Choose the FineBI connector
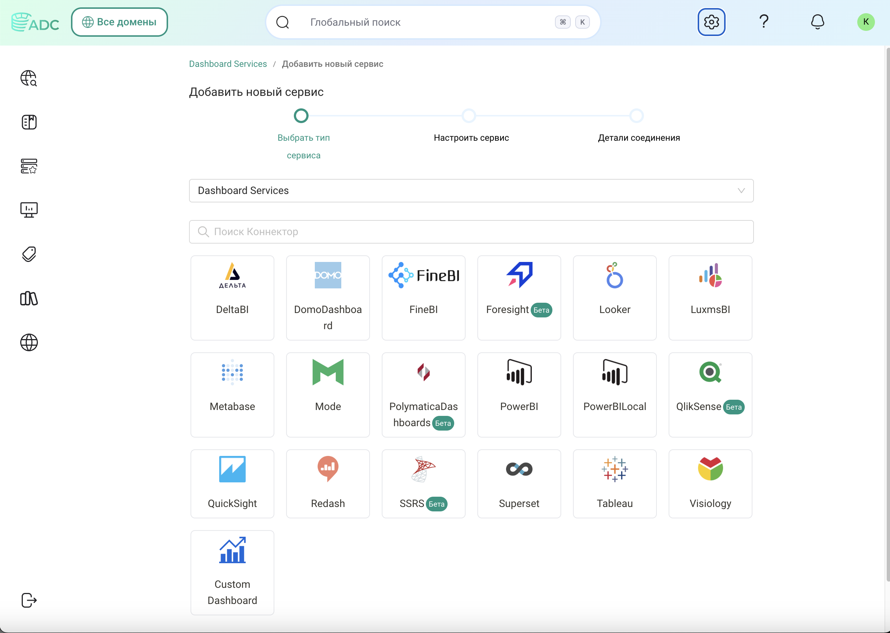This screenshot has height=633, width=890. click(x=423, y=298)
